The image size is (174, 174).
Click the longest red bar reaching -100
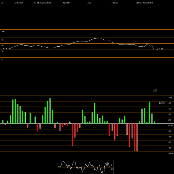coord(137,137)
